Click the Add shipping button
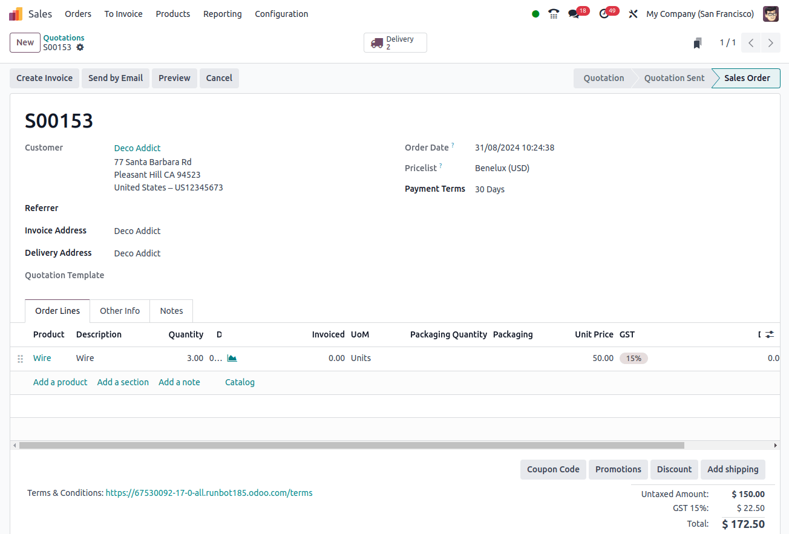This screenshot has width=789, height=534. (733, 469)
